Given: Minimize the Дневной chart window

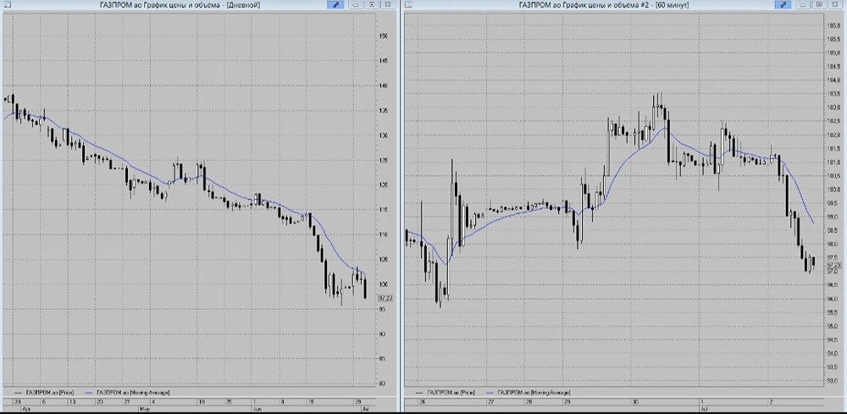Looking at the screenshot, I should pyautogui.click(x=356, y=4).
